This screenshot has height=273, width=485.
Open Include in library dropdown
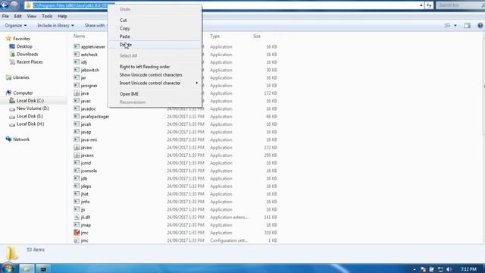click(55, 25)
